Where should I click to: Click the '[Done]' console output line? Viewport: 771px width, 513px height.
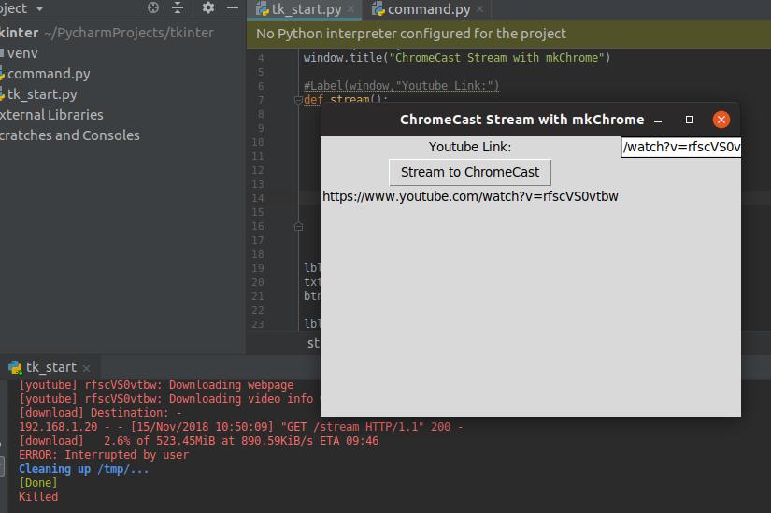pos(38,483)
